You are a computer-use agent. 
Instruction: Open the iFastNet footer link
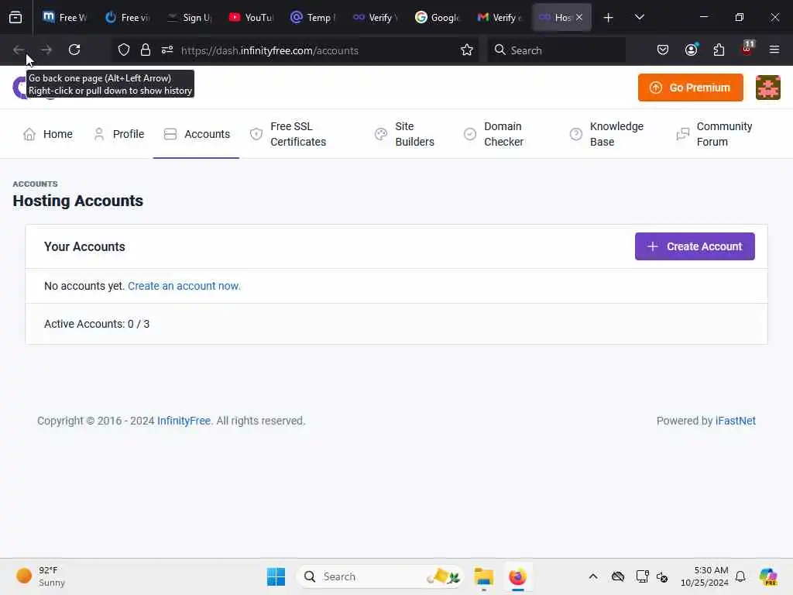[x=736, y=421]
